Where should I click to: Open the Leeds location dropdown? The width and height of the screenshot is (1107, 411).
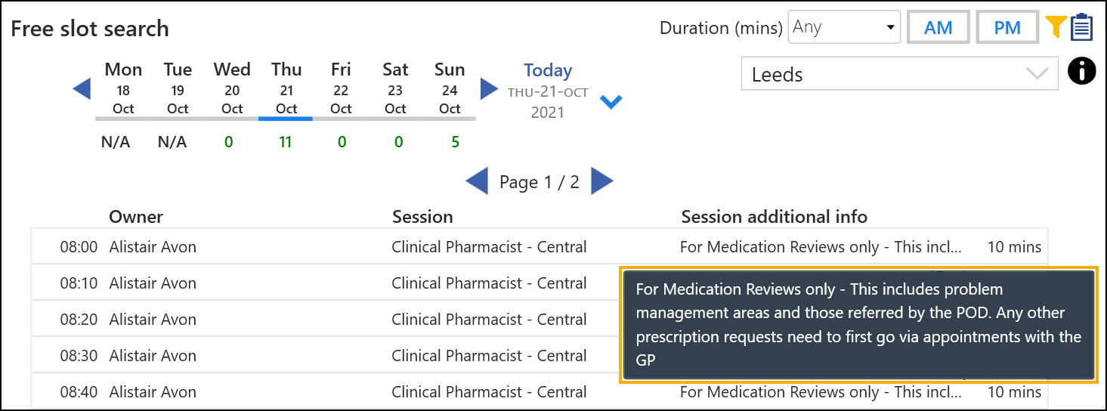(899, 75)
